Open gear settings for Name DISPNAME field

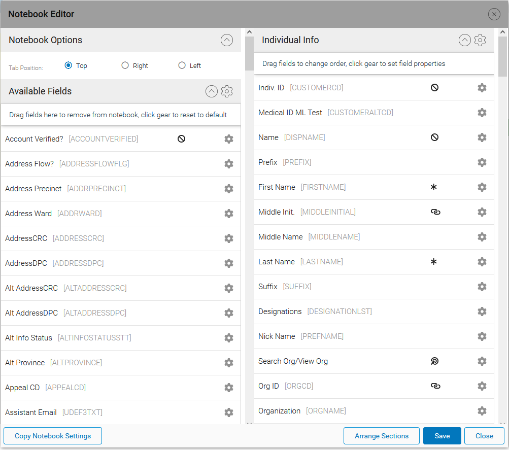(482, 137)
